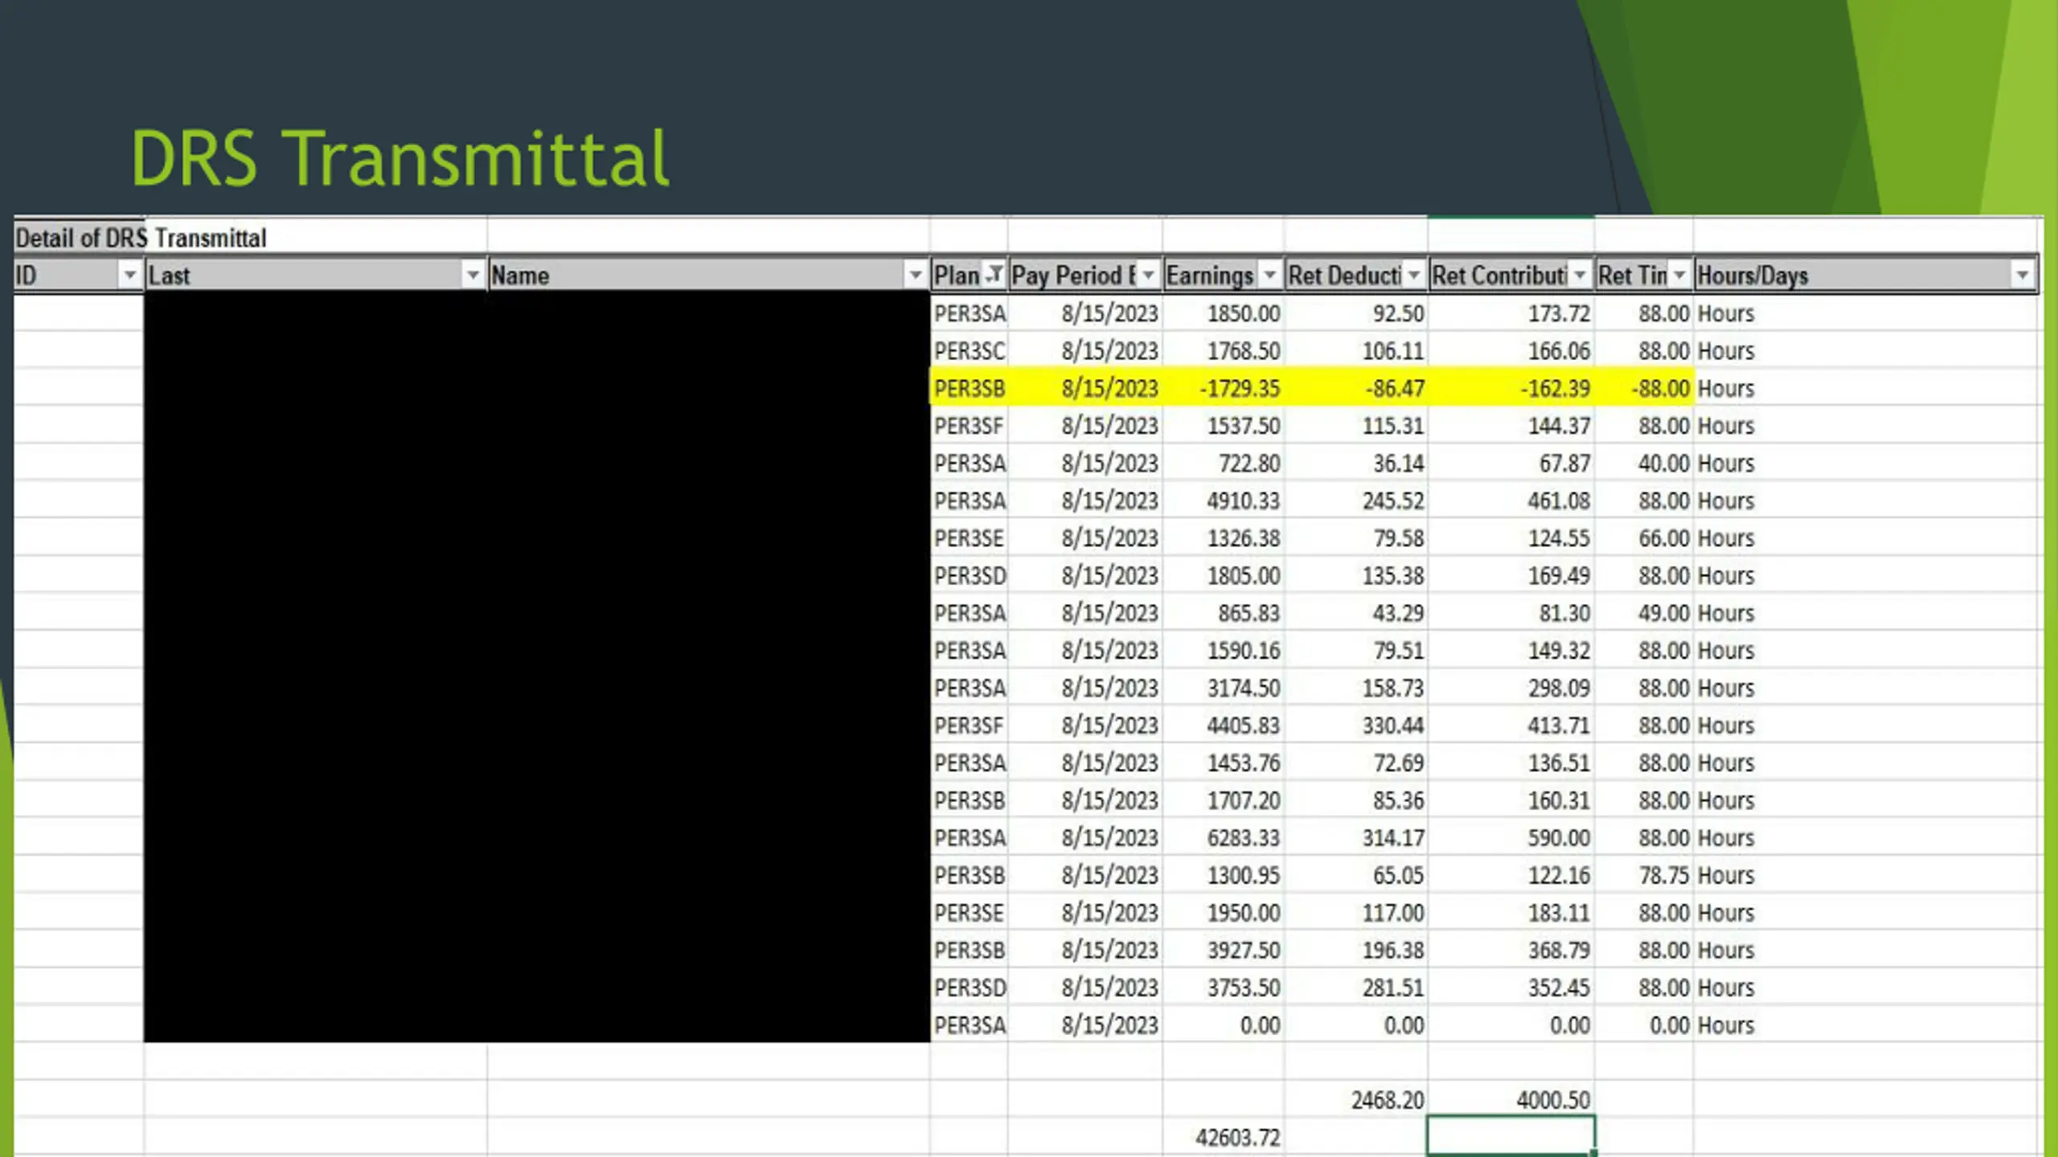Viewport: 2058px width, 1157px height.
Task: Select the 42603.72 earnings total cell
Action: point(1223,1137)
